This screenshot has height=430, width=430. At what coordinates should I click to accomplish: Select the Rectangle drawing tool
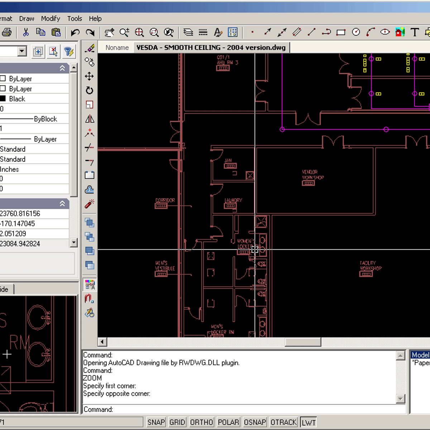click(341, 33)
